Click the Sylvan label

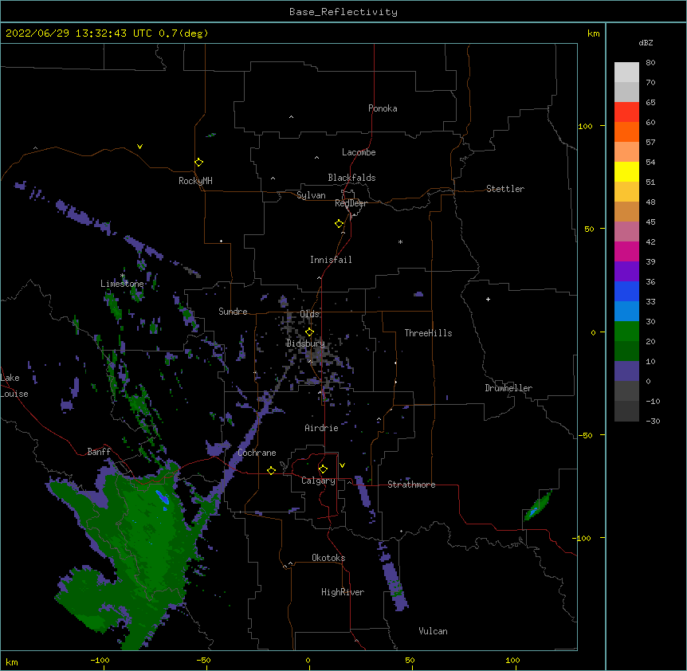[x=311, y=195]
